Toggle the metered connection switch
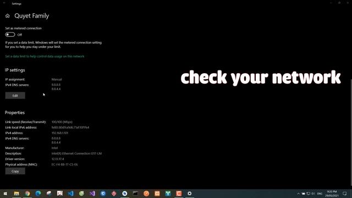 [10, 35]
